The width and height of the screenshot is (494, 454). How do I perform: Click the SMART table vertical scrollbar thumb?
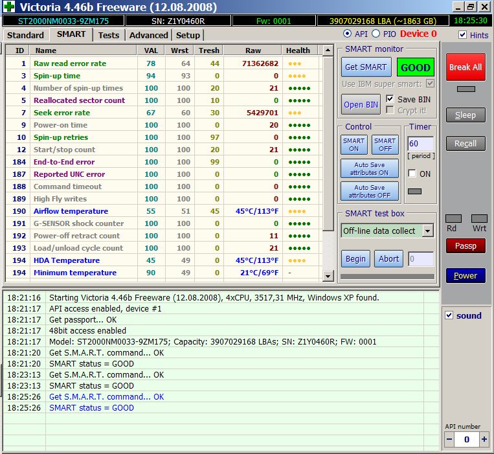(328, 143)
